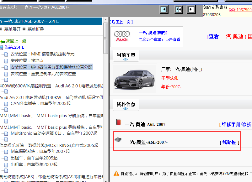Open 安装位置:接地点 document
252x182 pixels.
click(x=27, y=60)
